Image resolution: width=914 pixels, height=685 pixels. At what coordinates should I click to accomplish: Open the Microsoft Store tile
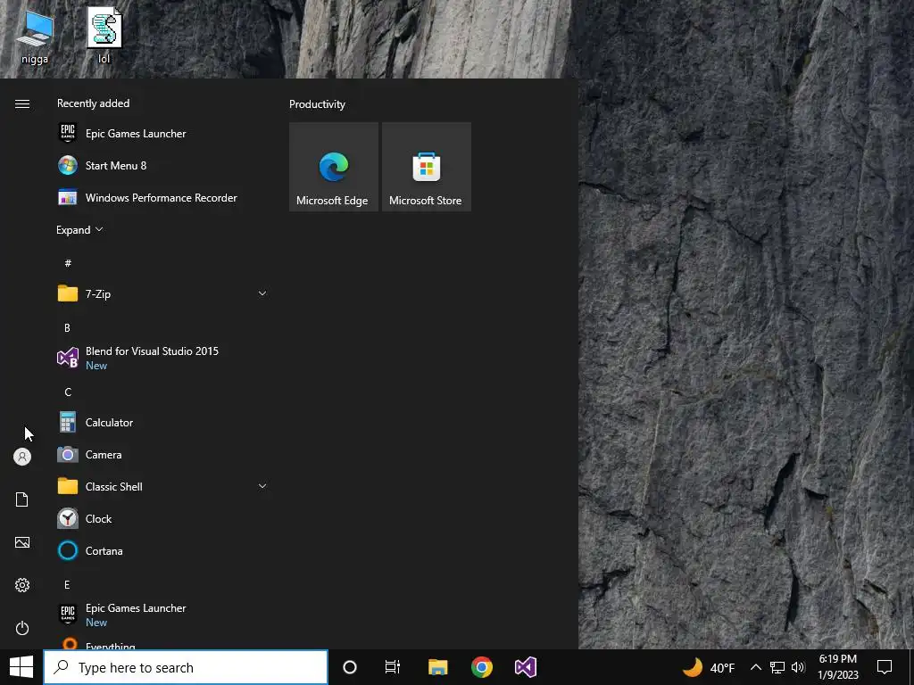click(426, 167)
